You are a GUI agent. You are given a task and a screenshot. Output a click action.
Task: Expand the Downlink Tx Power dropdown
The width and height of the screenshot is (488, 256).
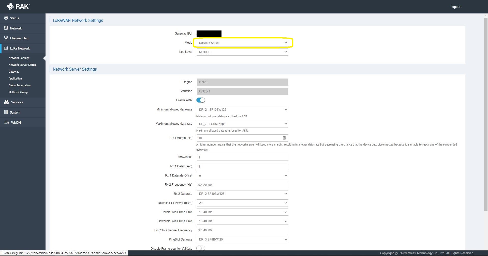(x=242, y=203)
